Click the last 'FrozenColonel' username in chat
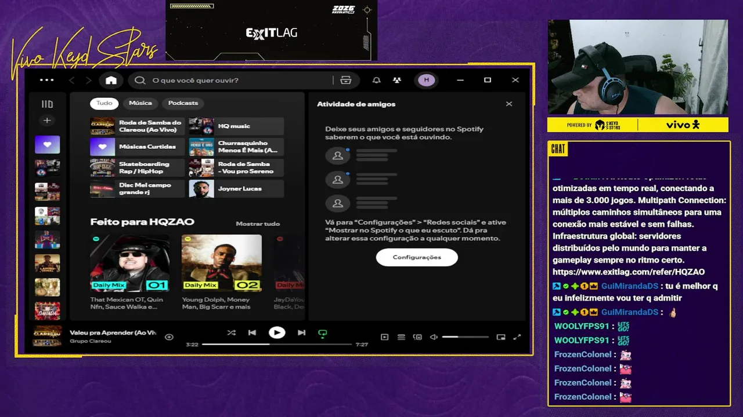The image size is (743, 417). [x=583, y=397]
